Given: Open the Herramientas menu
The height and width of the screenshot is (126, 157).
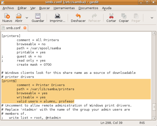Looking at the screenshot, I should click(x=65, y=8).
